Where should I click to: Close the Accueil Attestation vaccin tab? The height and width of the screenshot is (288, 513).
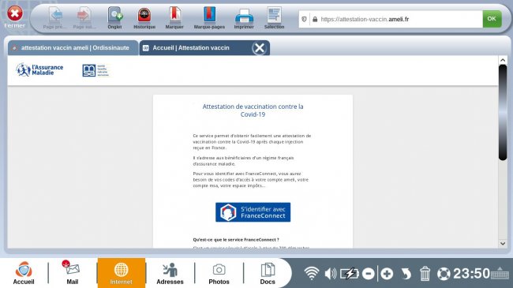260,48
